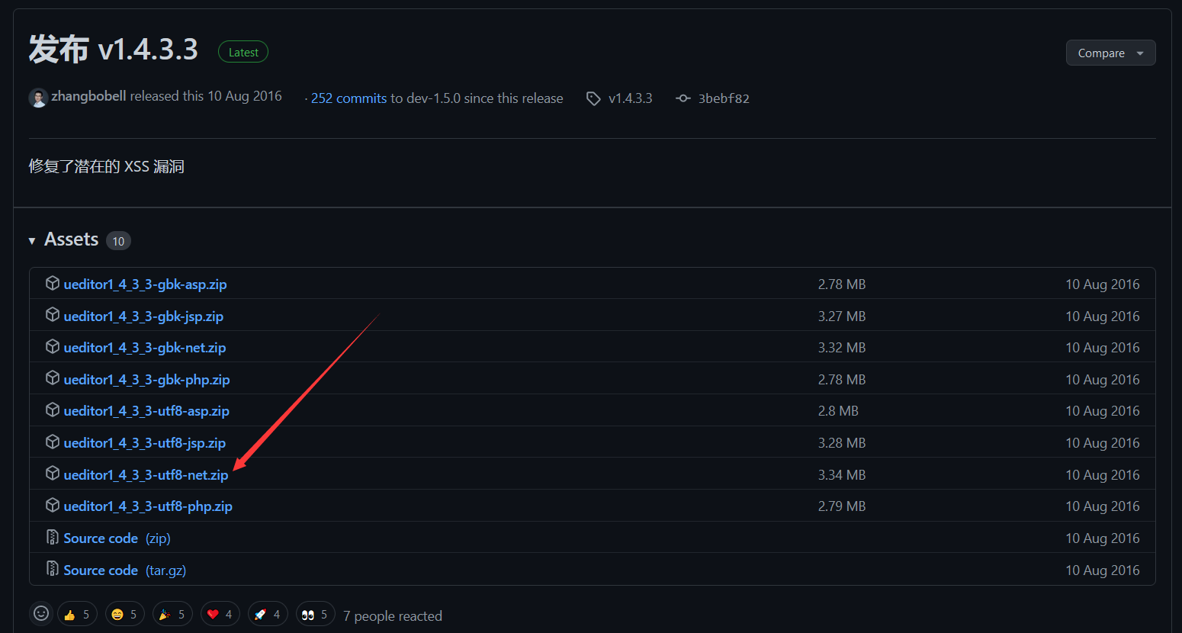
Task: Toggle the heart reaction
Action: click(220, 614)
